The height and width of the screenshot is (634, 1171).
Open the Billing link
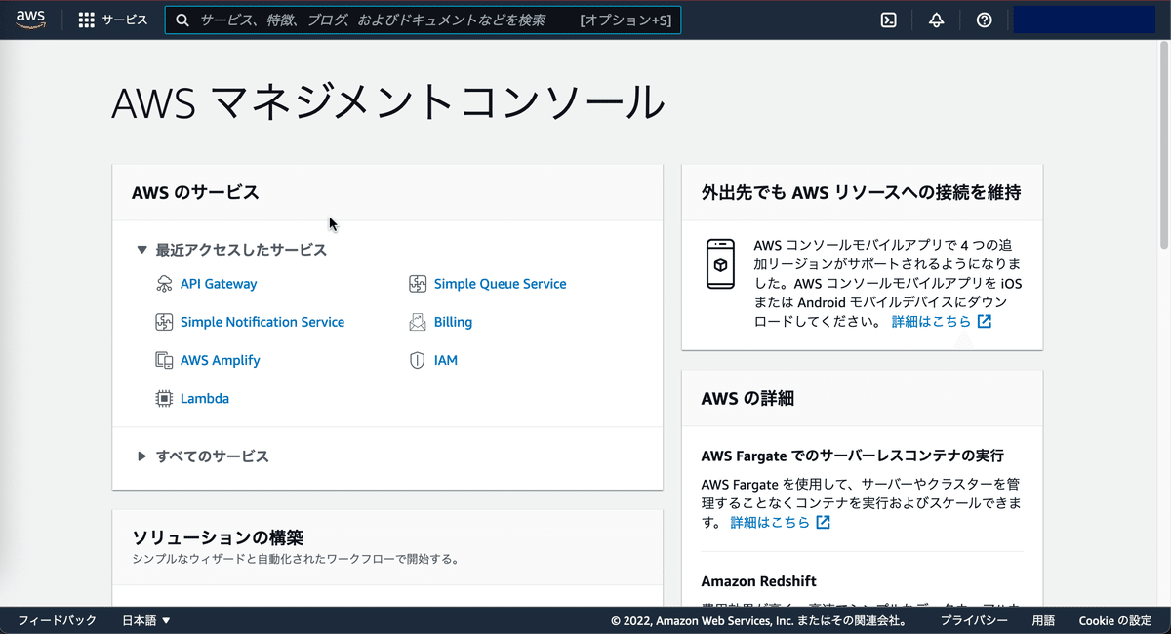pos(453,322)
